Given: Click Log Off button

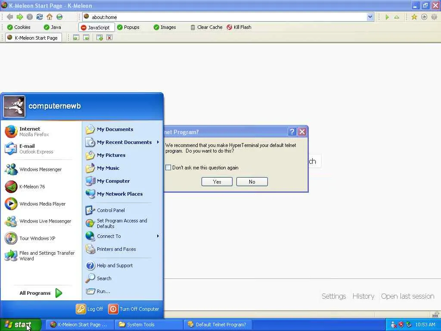Looking at the screenshot, I should pos(90,309).
